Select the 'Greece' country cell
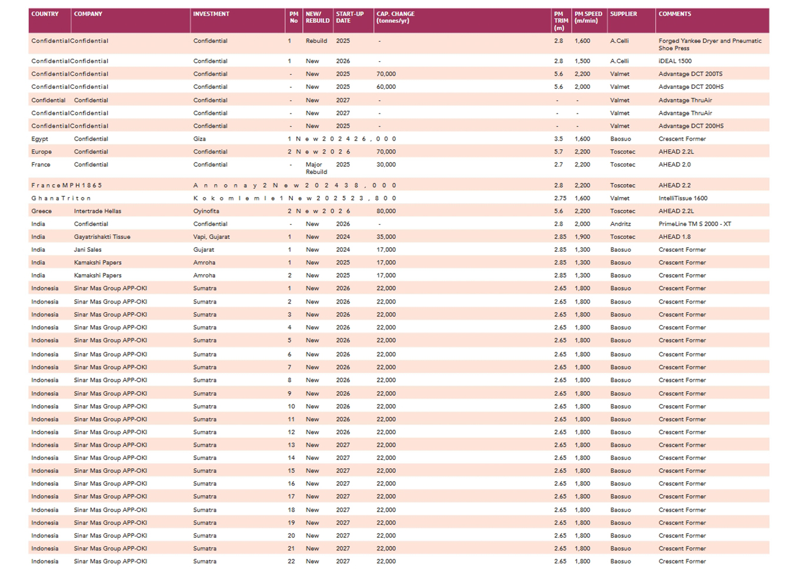 click(x=42, y=211)
